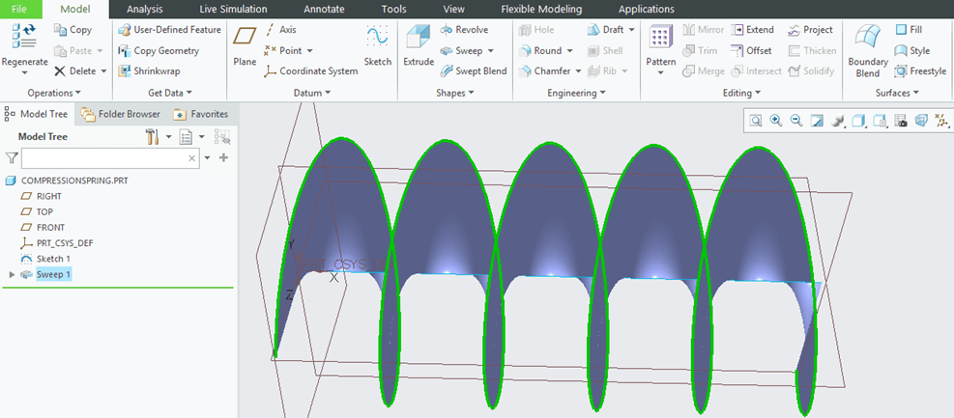The height and width of the screenshot is (418, 954).
Task: Click the model tree search field
Action: pos(103,157)
